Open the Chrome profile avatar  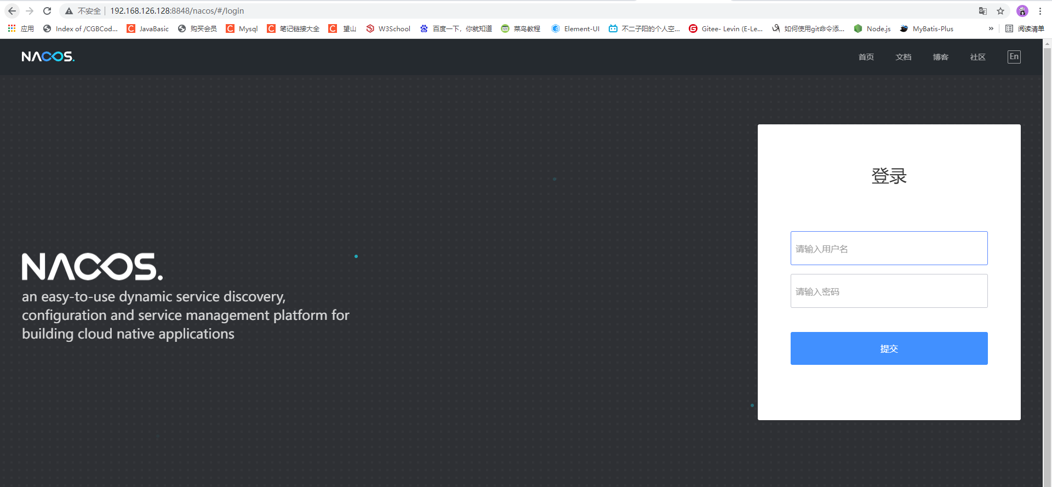pos(1022,11)
